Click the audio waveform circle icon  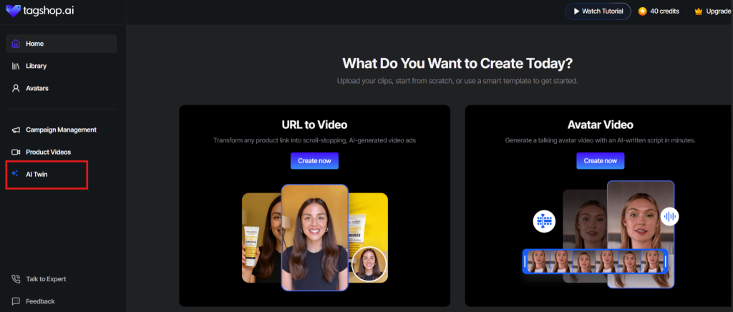tap(669, 216)
